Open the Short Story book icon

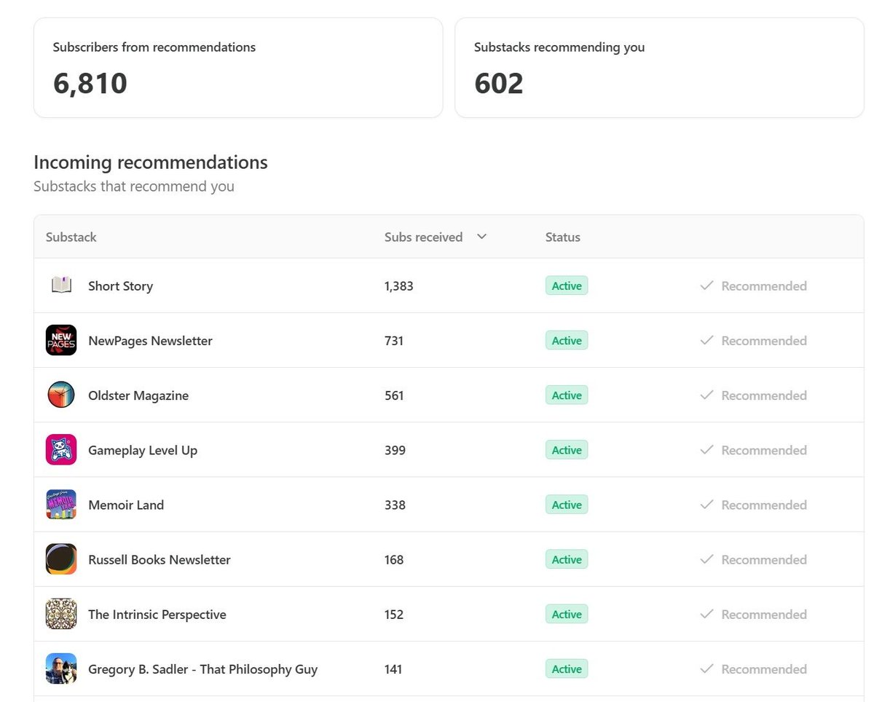pos(61,285)
